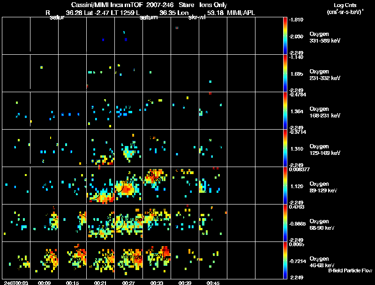Screen dimensions: 375x285
Task: Select the 46-68 keV image panel at 00:09
Action: (44, 260)
